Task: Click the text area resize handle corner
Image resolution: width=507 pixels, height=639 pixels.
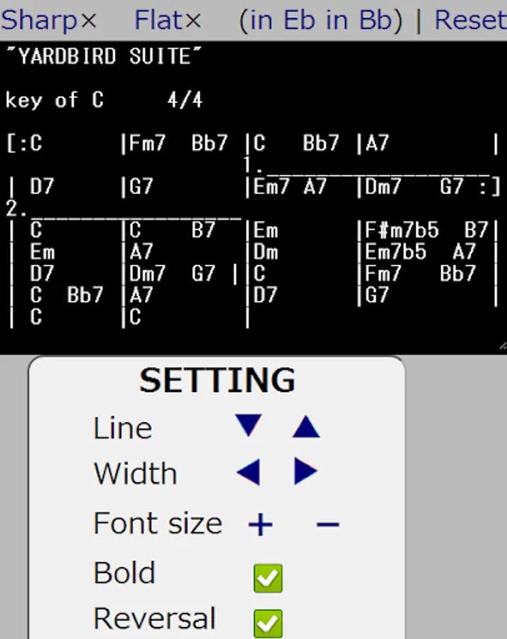Action: point(503,346)
